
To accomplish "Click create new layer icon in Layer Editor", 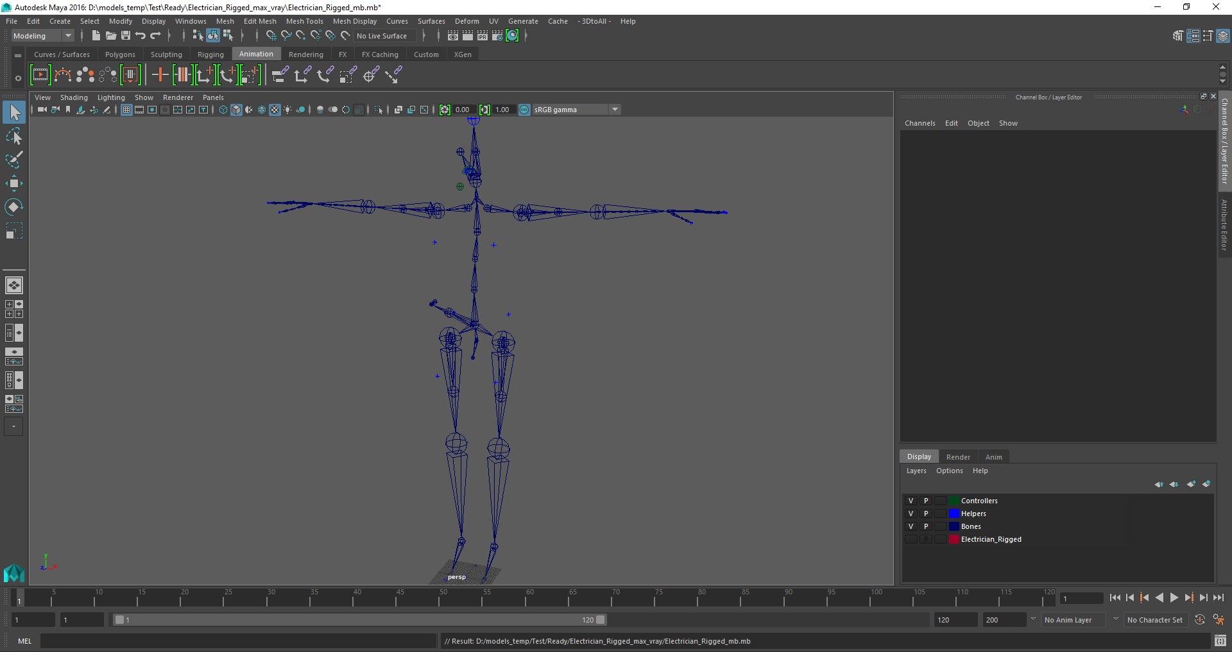I will (1191, 484).
